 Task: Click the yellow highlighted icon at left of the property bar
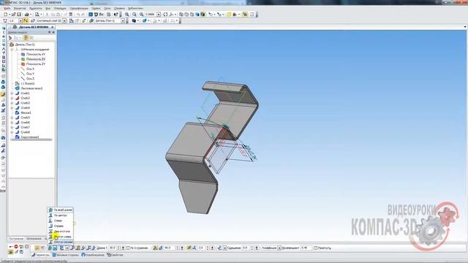coord(37,248)
